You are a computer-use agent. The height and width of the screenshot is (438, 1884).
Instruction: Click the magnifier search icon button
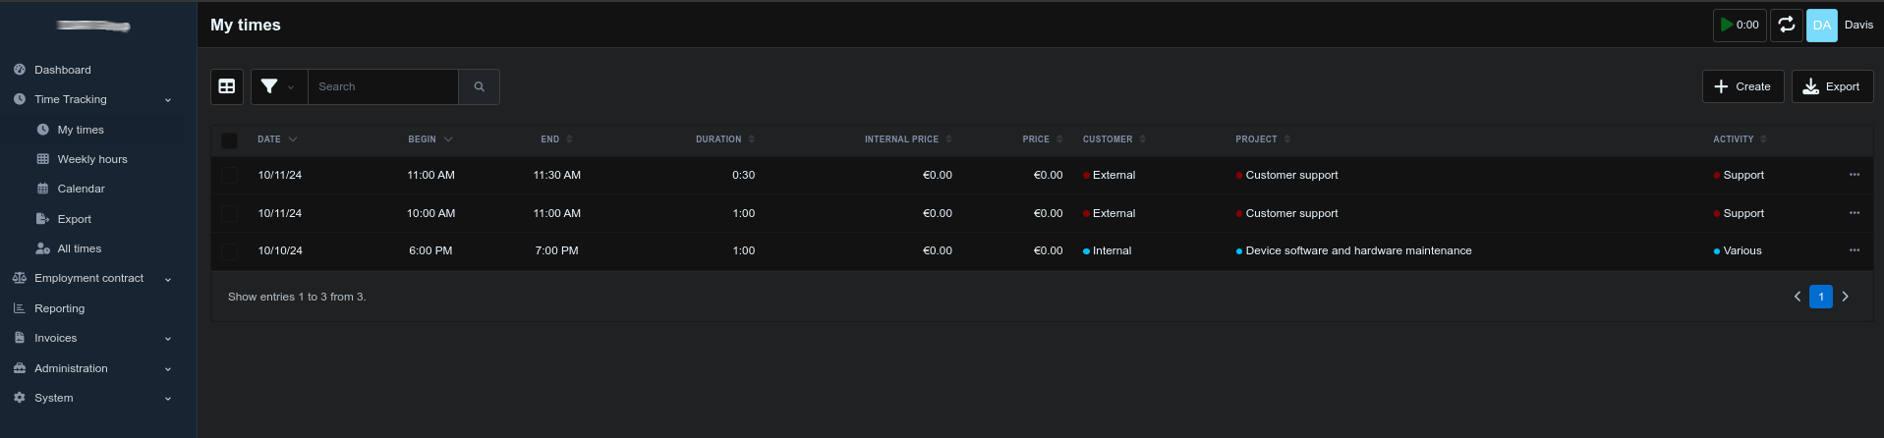coord(479,86)
